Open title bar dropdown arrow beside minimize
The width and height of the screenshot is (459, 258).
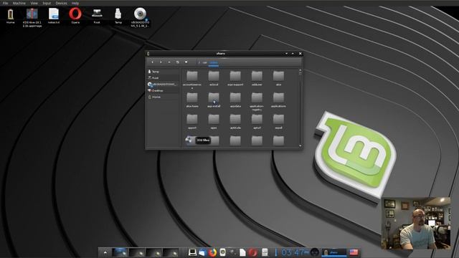(287, 54)
